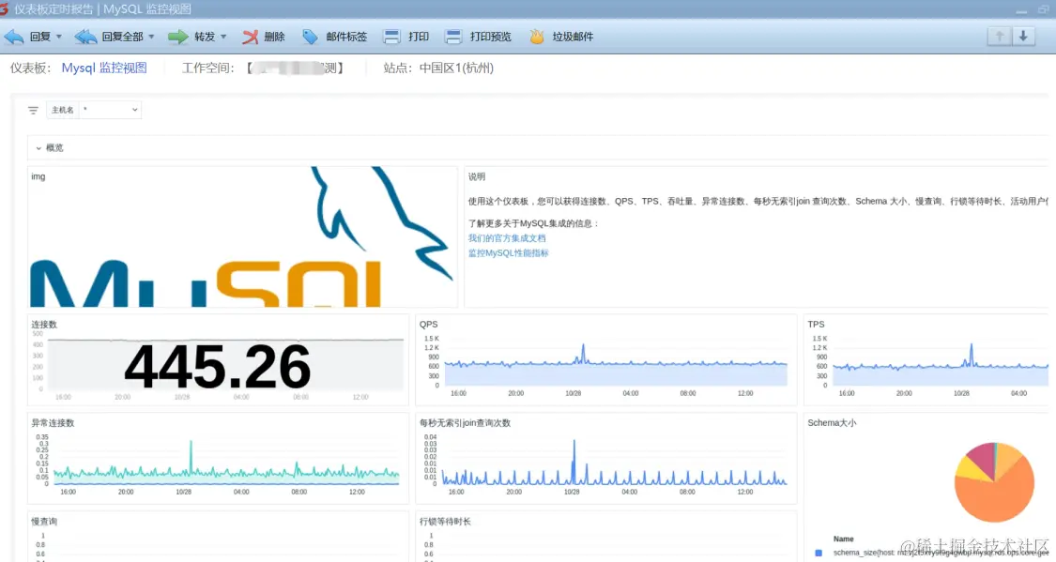The image size is (1056, 562).
Task: Go to next mail with down arrow
Action: [x=1023, y=37]
